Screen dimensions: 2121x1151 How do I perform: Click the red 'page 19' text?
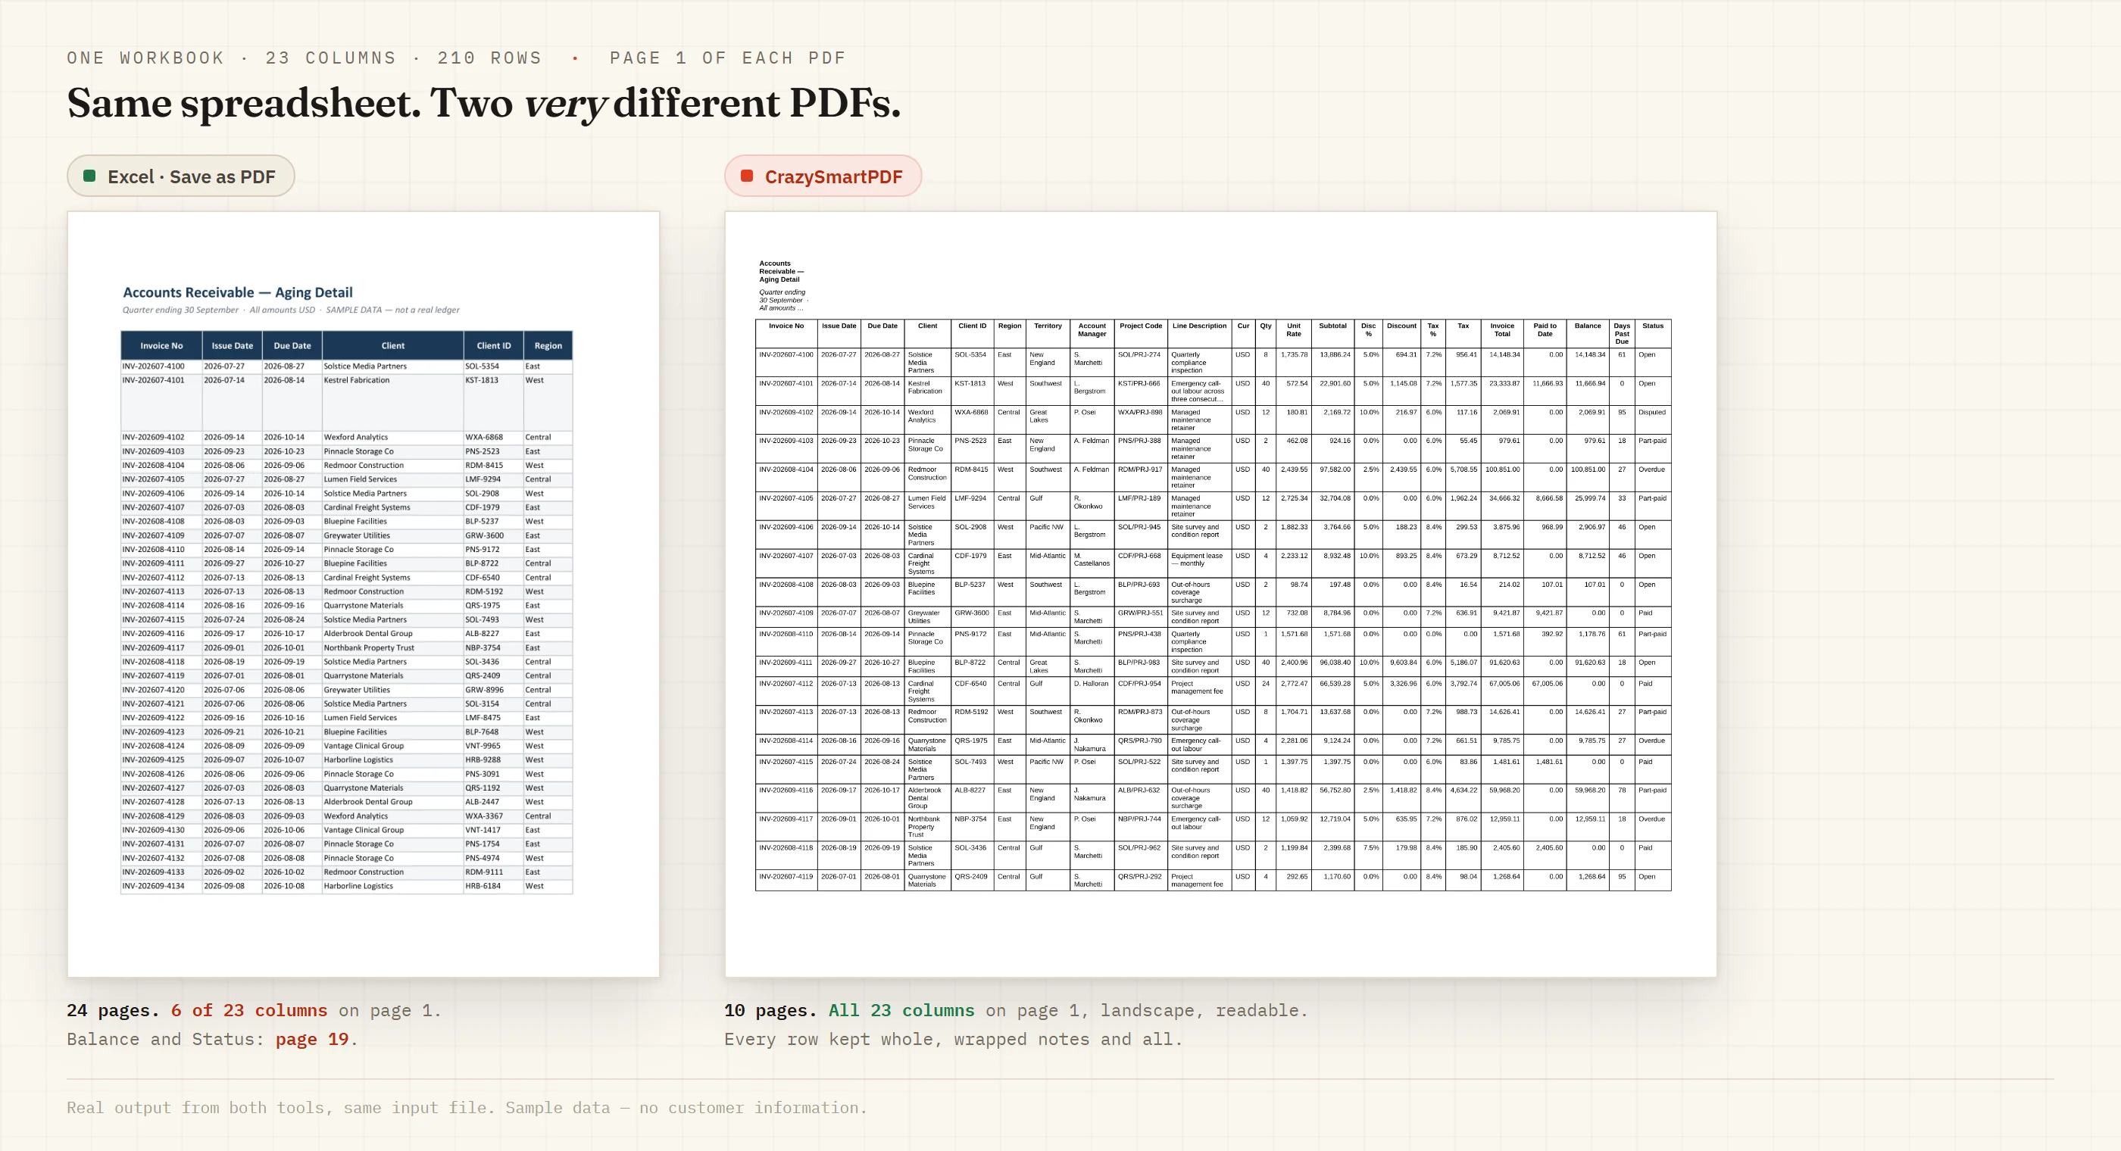pyautogui.click(x=312, y=1039)
